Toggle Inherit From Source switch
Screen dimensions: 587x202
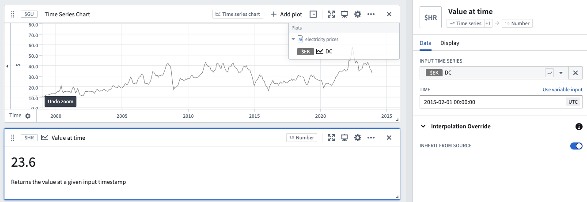tap(576, 146)
